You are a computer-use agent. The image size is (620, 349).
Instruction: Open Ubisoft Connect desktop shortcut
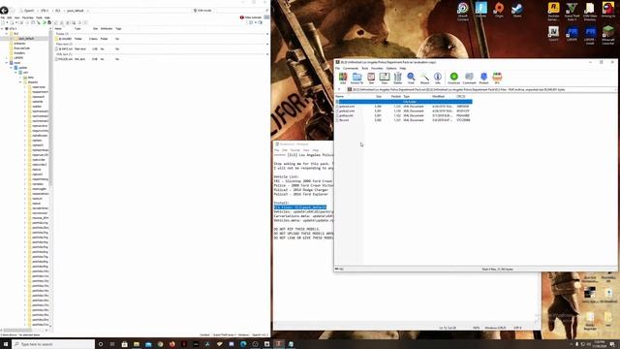click(463, 11)
